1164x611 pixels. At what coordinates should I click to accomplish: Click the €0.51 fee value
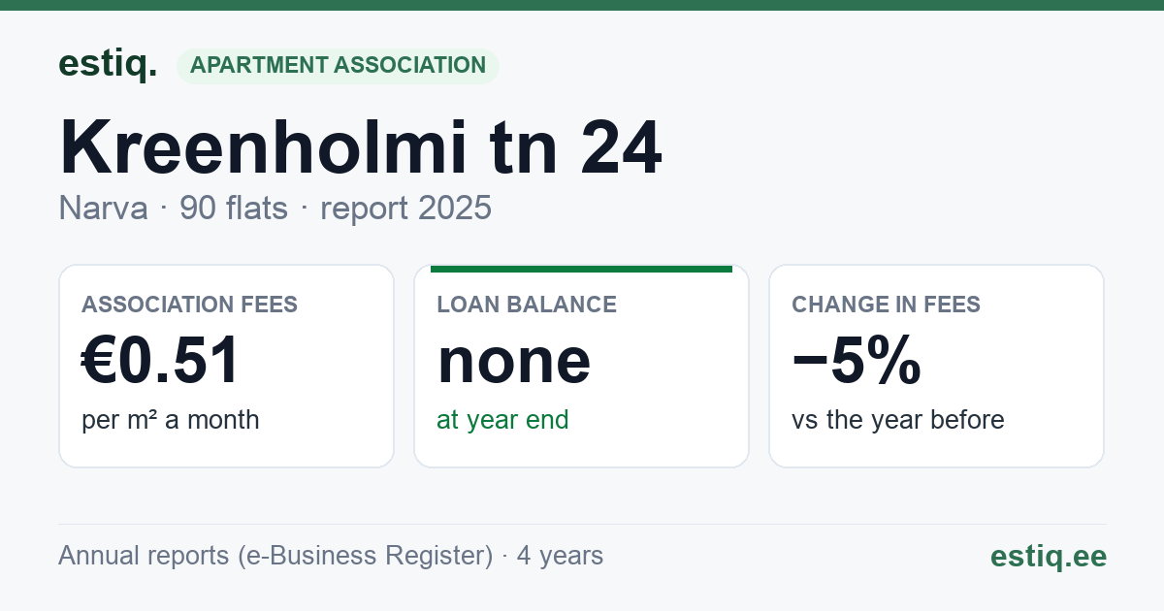coord(161,361)
